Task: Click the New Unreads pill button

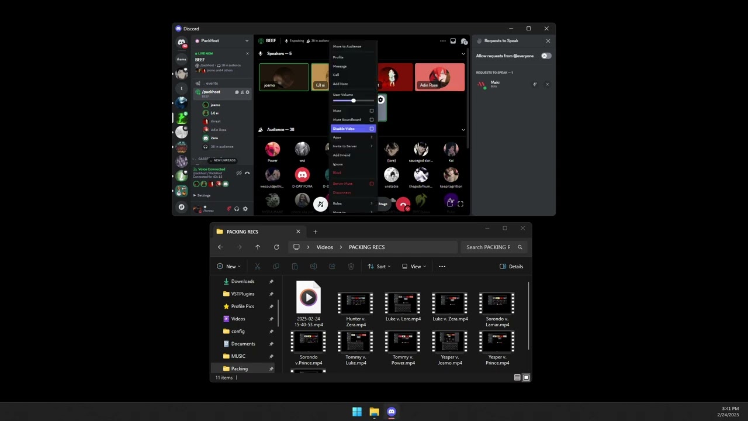Action: [x=223, y=160]
